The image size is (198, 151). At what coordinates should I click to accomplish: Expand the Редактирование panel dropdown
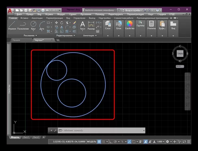click(x=74, y=35)
